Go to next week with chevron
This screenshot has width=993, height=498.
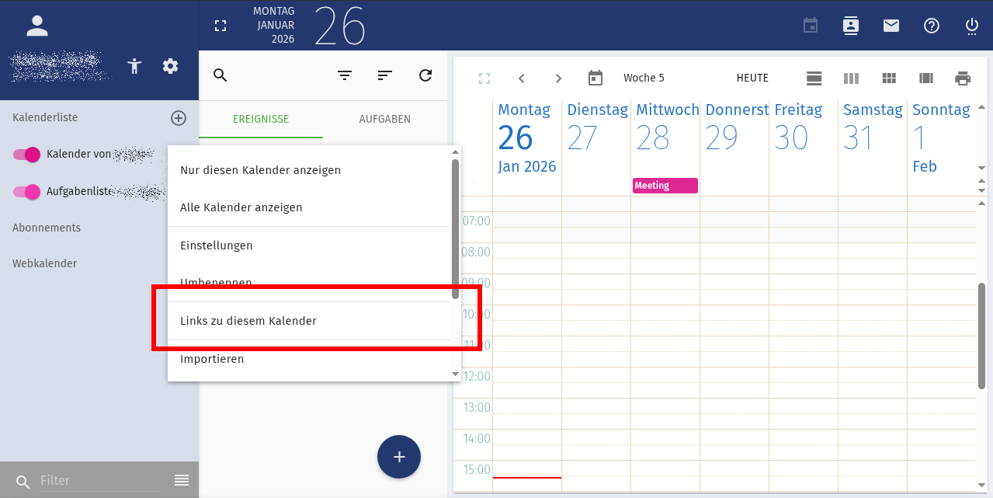[558, 78]
